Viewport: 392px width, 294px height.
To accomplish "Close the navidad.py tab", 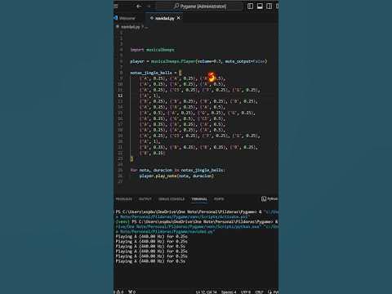I will (179, 18).
